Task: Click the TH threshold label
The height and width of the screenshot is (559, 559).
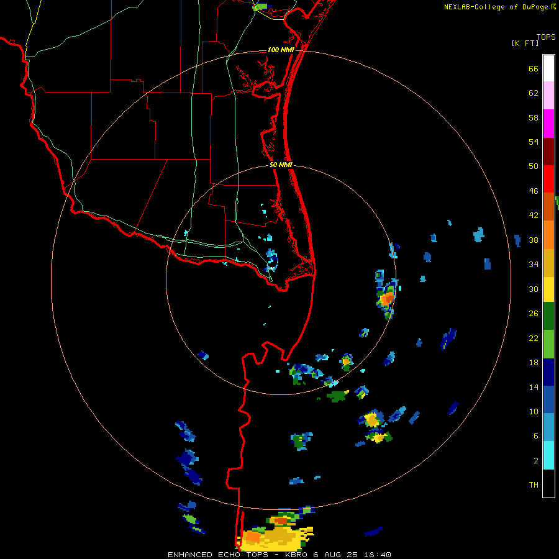Action: point(534,485)
